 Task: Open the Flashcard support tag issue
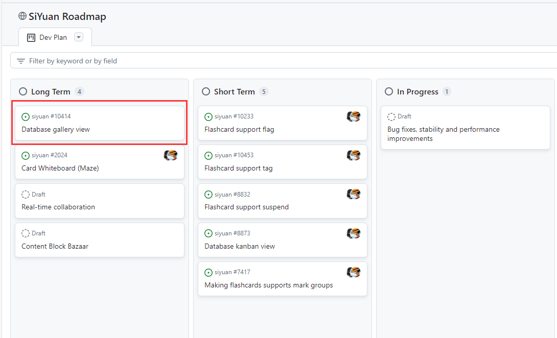[x=239, y=168]
